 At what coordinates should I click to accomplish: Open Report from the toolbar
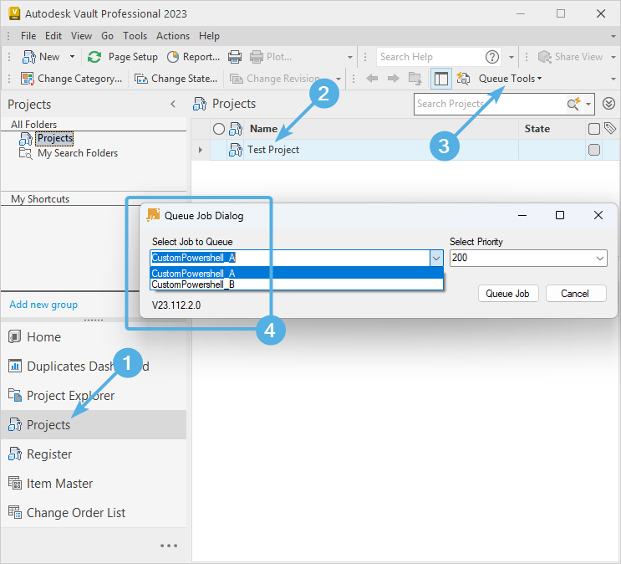coord(193,57)
